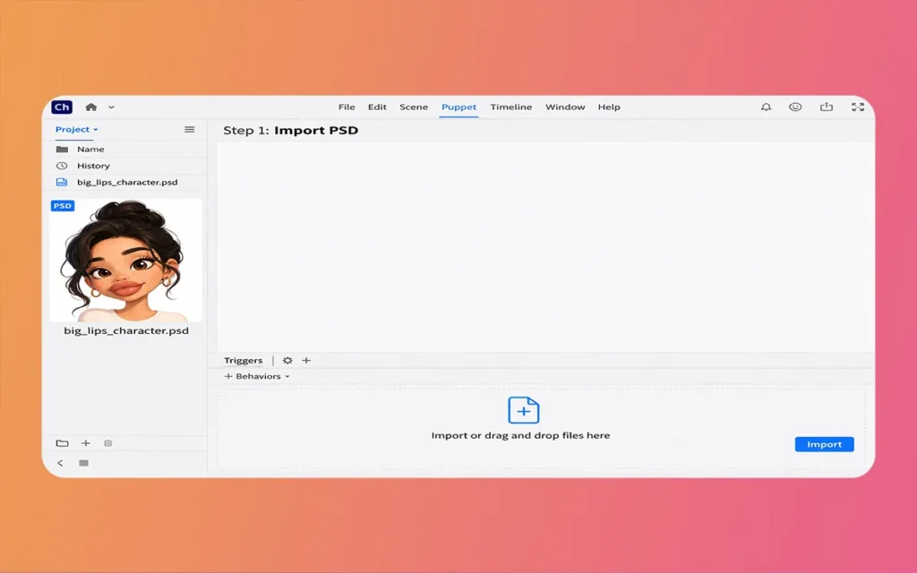917x573 pixels.
Task: Create new folder in Project panel
Action: (x=62, y=443)
